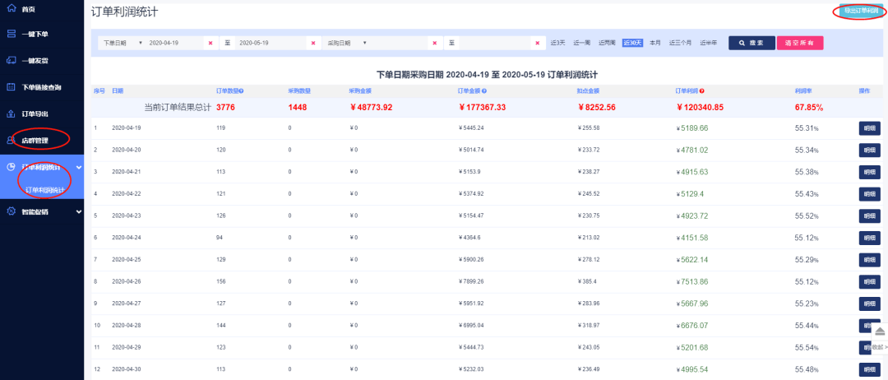Select the 近3天 quick range option
This screenshot has width=888, height=380.
point(557,42)
